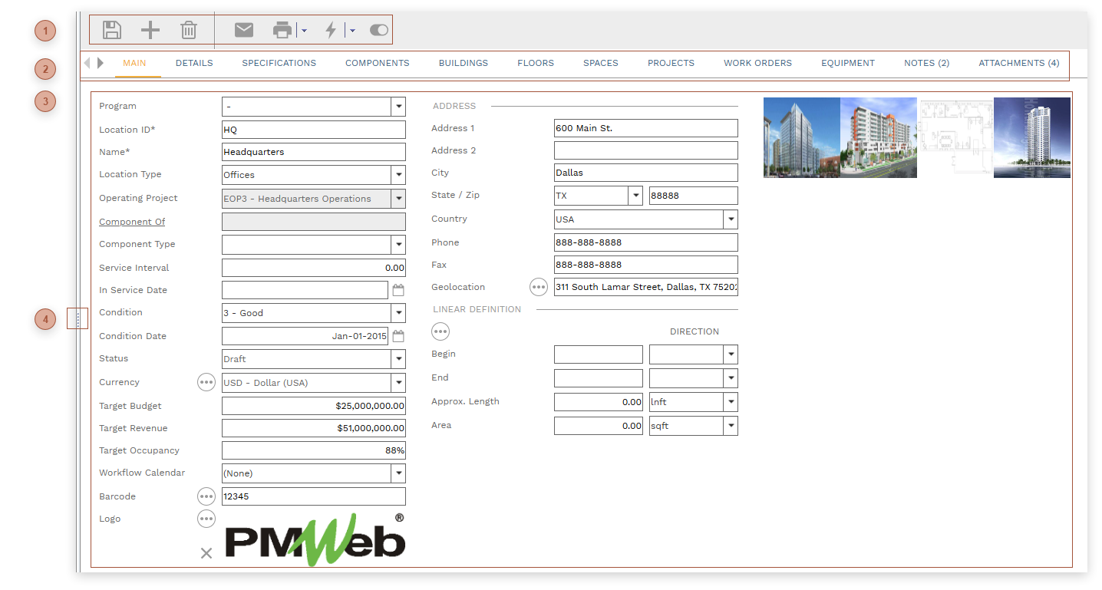The image size is (1102, 590).
Task: Open the print options dropdown arrow
Action: pyautogui.click(x=305, y=31)
